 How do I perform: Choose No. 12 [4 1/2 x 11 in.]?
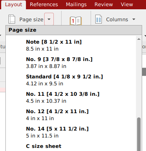pos(71,115)
